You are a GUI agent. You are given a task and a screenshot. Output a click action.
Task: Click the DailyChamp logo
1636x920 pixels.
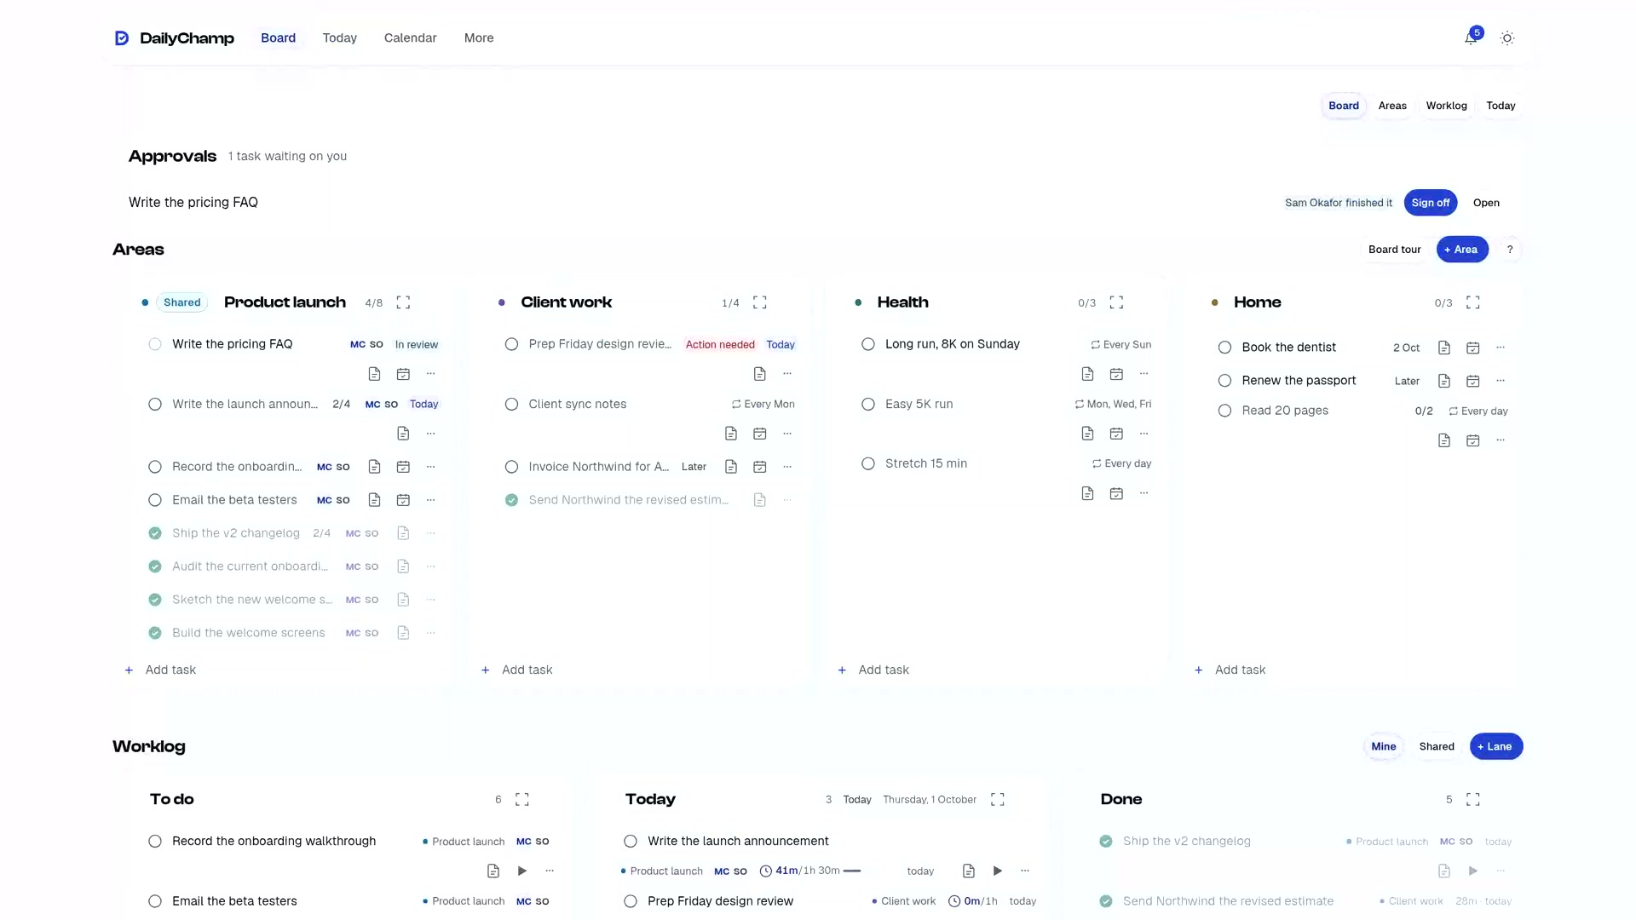(x=175, y=38)
